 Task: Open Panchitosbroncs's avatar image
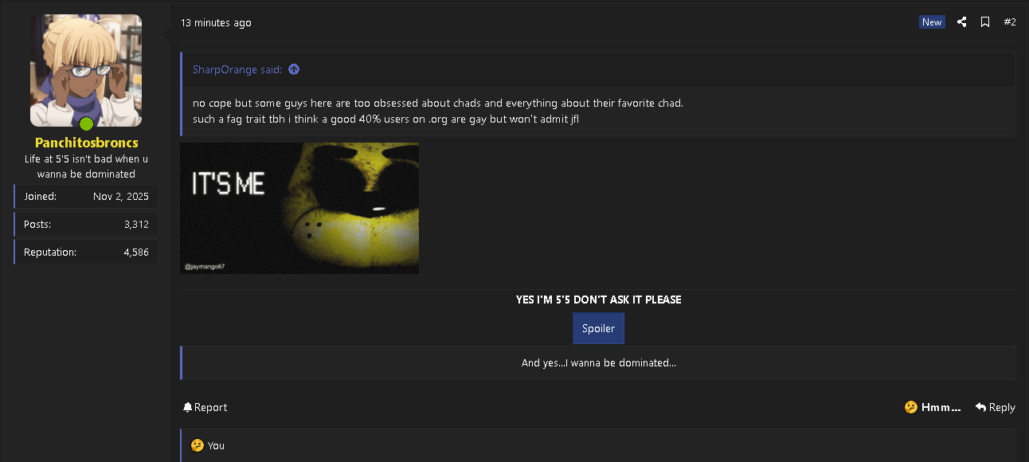pyautogui.click(x=86, y=70)
